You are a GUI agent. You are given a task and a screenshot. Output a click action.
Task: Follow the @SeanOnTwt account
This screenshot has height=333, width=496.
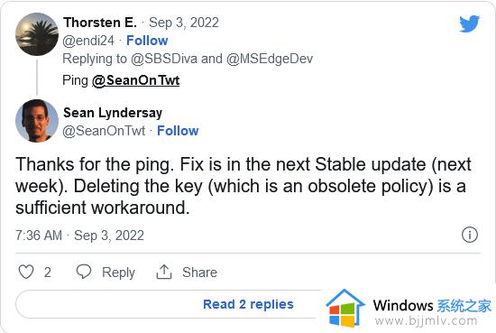178,131
